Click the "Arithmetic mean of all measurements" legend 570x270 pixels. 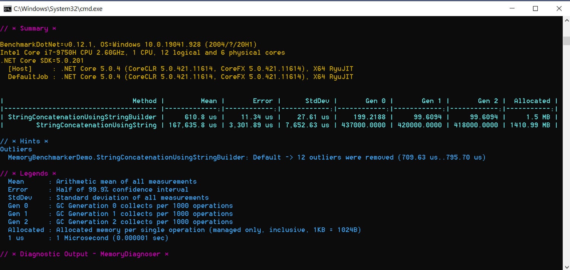127,181
